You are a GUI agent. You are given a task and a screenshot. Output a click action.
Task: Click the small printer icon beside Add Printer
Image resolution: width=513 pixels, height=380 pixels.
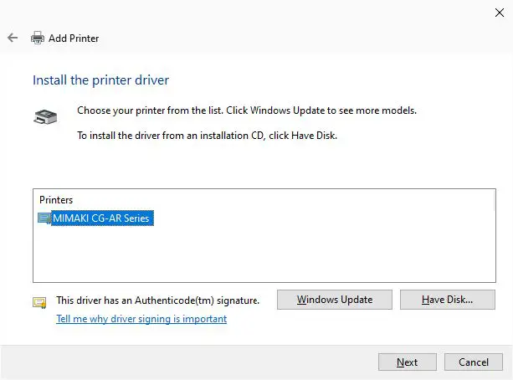point(37,38)
